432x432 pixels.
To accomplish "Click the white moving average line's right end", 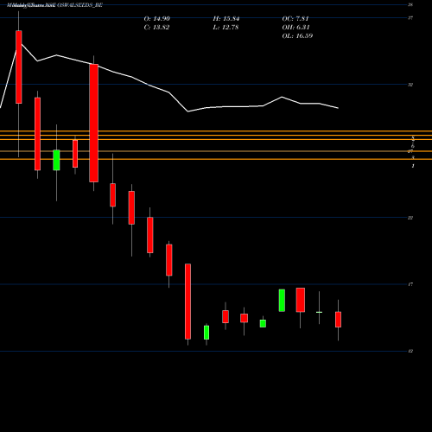I will [338, 108].
